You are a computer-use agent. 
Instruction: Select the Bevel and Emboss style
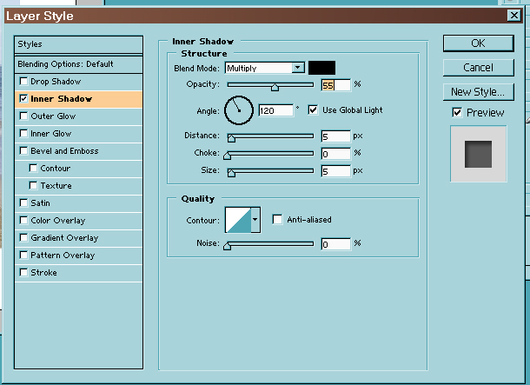(64, 151)
